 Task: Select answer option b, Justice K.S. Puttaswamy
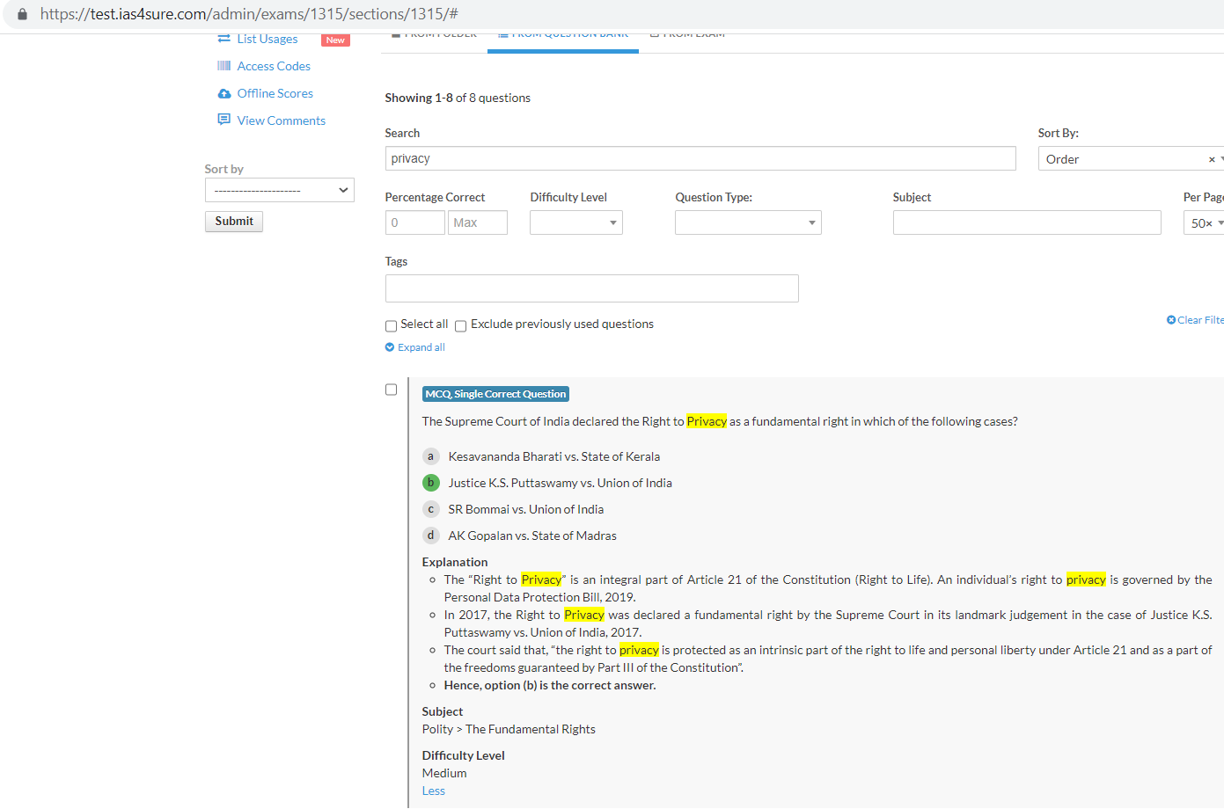[x=431, y=483]
